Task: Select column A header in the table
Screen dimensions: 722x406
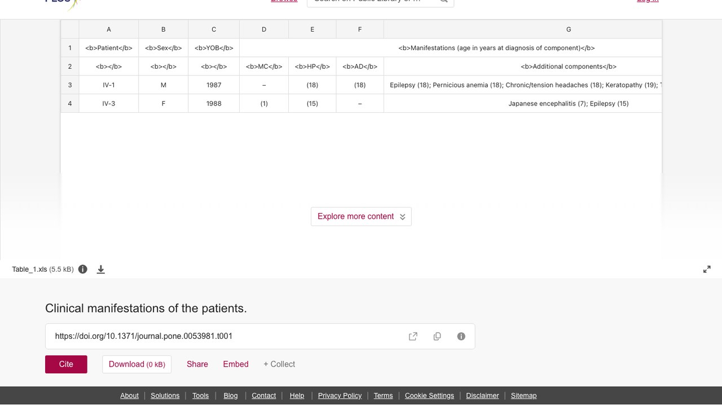Action: (x=109, y=29)
